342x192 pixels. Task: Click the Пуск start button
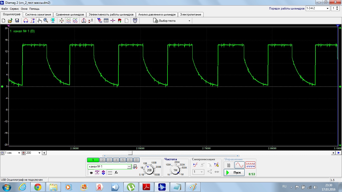[234, 172]
